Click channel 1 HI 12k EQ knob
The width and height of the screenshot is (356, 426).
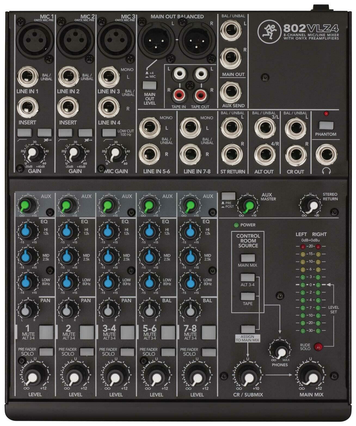click(27, 231)
